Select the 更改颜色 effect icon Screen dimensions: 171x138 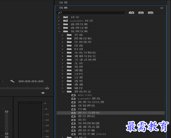[x=73, y=116]
